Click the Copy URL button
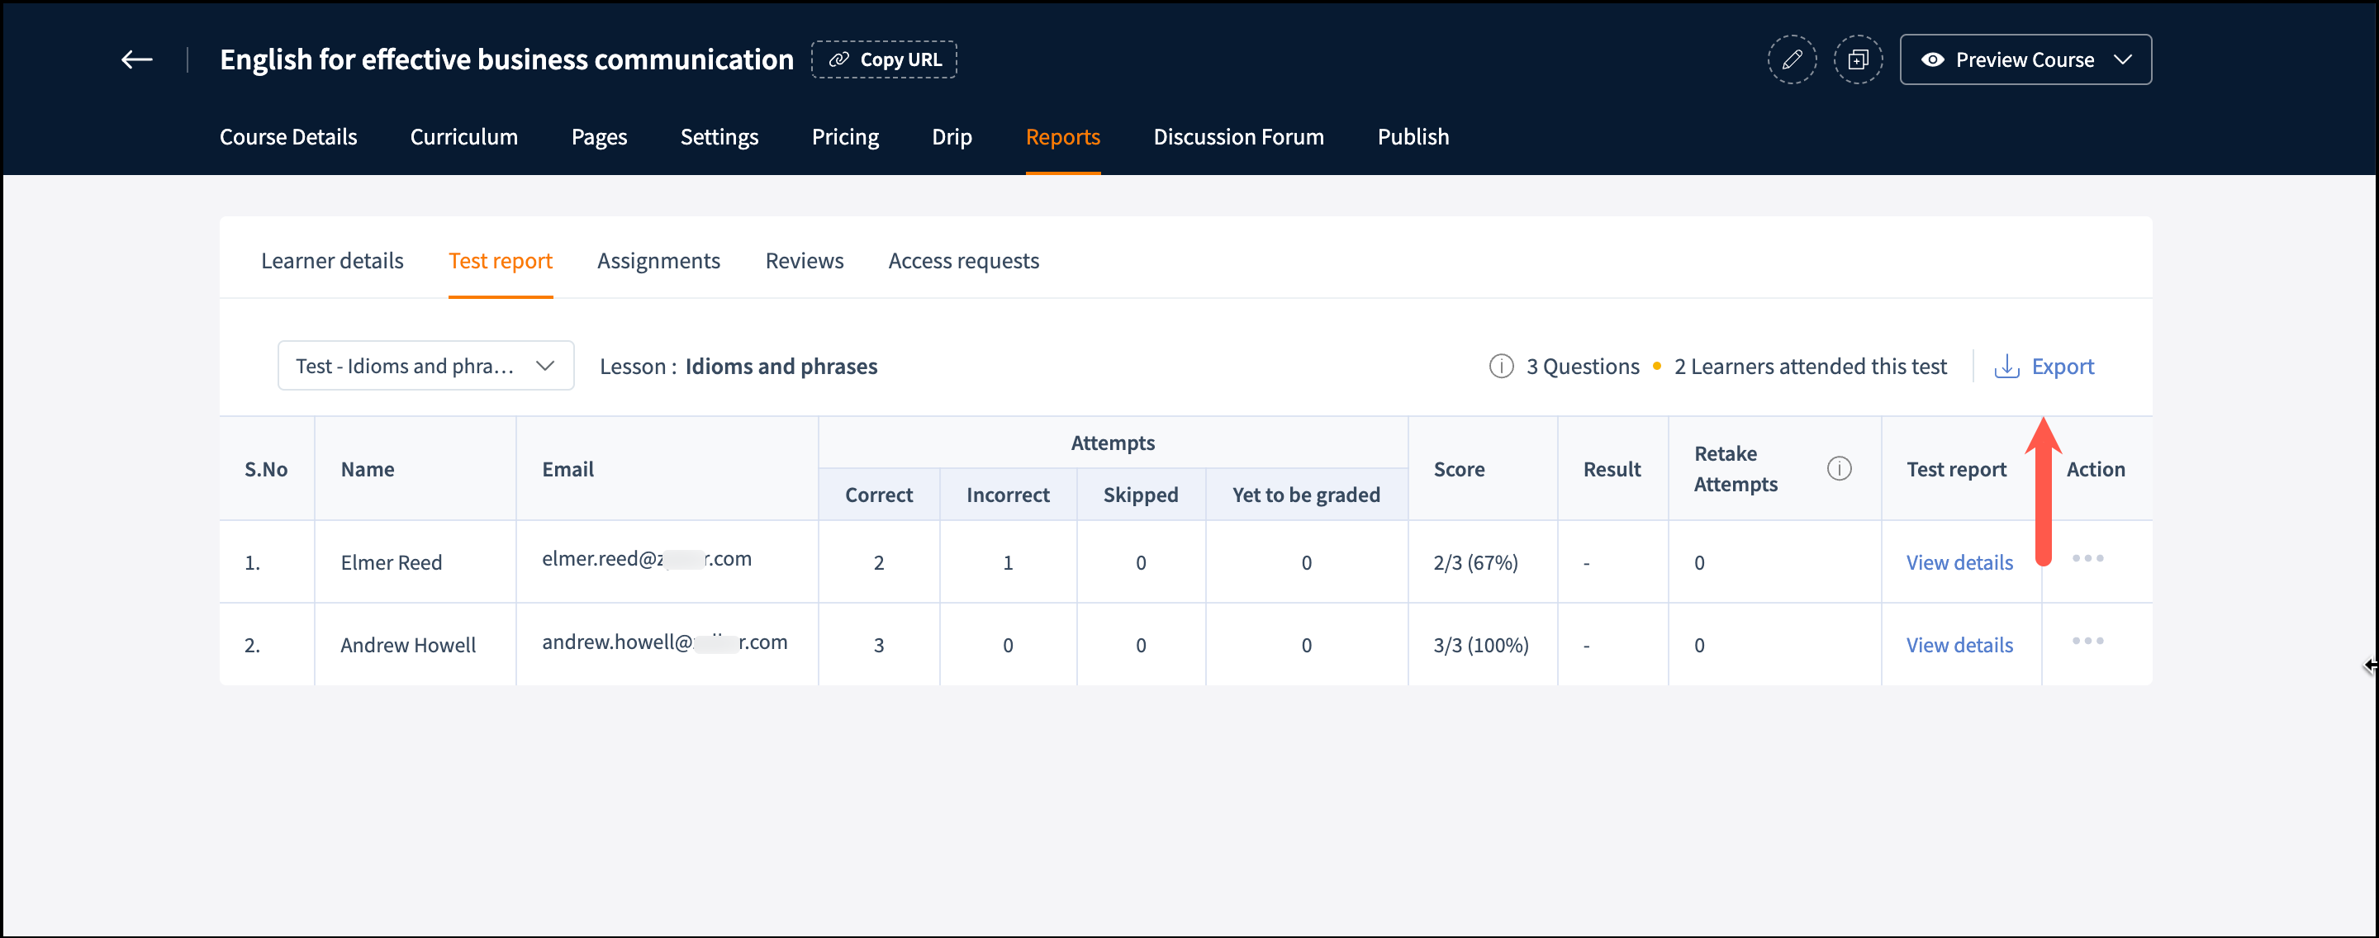 884,60
